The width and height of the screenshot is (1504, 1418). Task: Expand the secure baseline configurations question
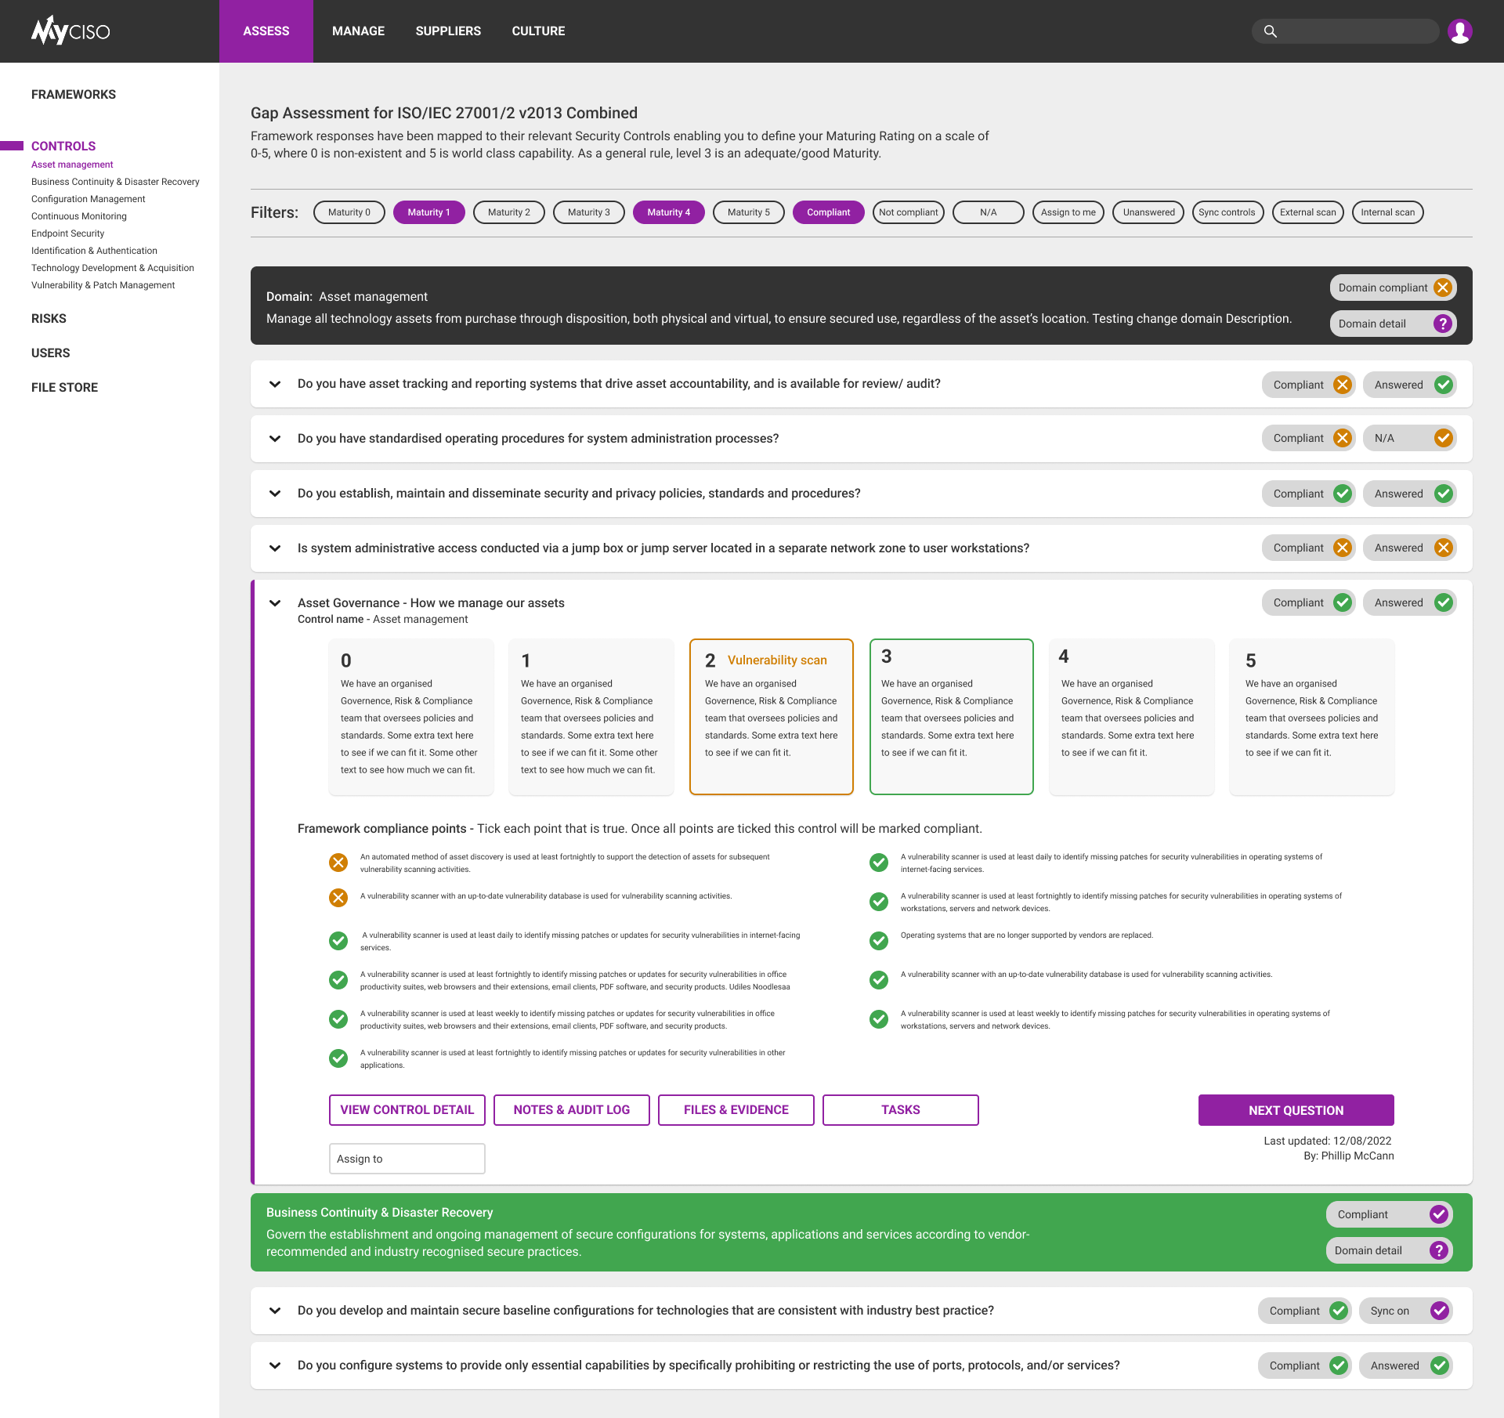[x=275, y=1311]
